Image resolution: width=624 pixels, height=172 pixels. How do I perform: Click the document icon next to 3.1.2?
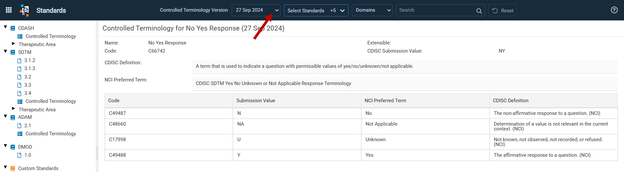(x=19, y=61)
